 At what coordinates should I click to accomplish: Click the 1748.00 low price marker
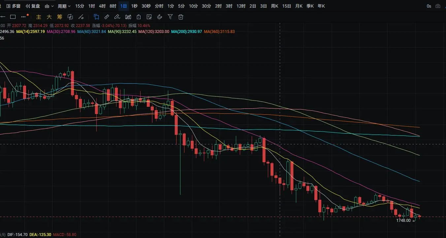point(403,221)
